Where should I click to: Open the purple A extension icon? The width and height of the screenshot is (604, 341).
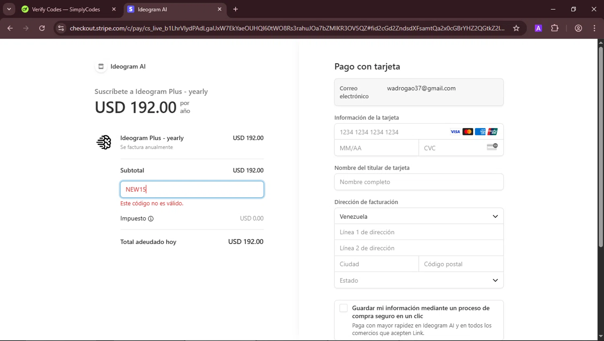tap(538, 28)
